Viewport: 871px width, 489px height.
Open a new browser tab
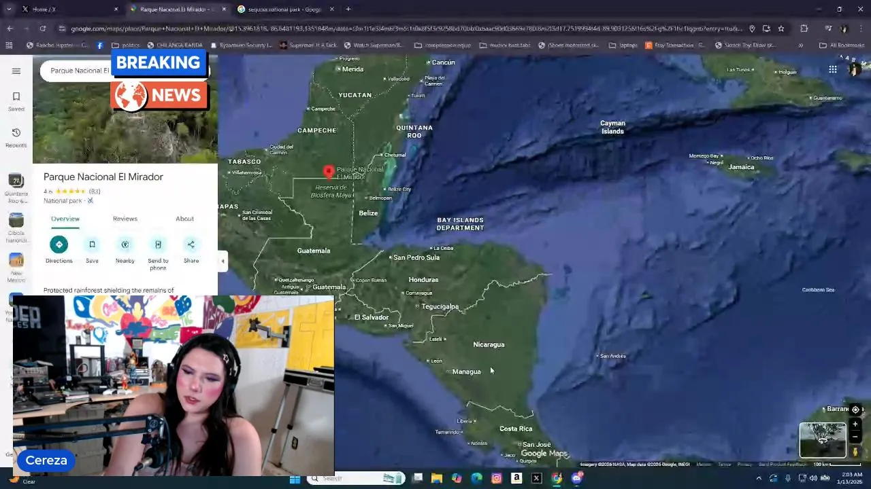coord(348,9)
